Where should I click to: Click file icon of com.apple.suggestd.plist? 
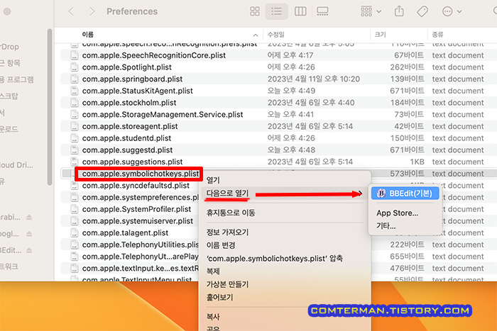tap(75, 150)
